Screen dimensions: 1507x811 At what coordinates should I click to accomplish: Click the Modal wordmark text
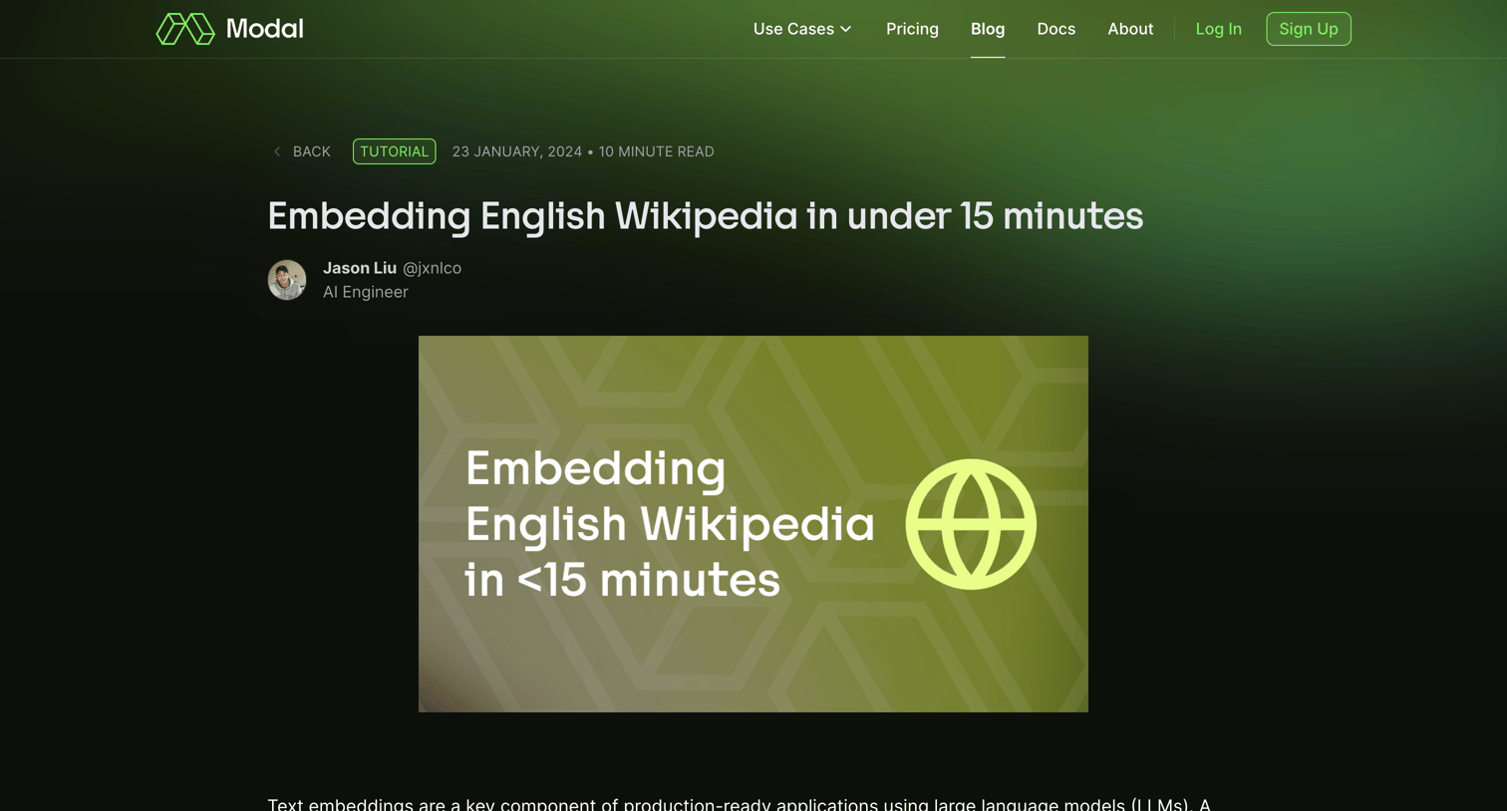[x=264, y=29]
